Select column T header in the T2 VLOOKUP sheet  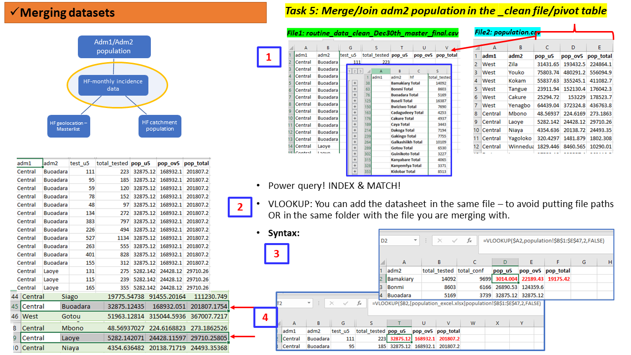point(399,323)
